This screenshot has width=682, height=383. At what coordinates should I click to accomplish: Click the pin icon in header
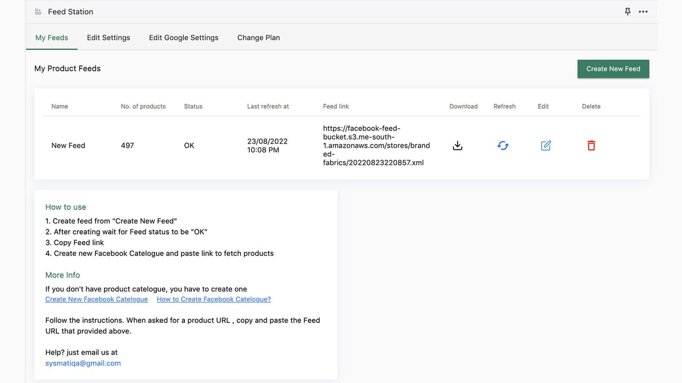(628, 12)
